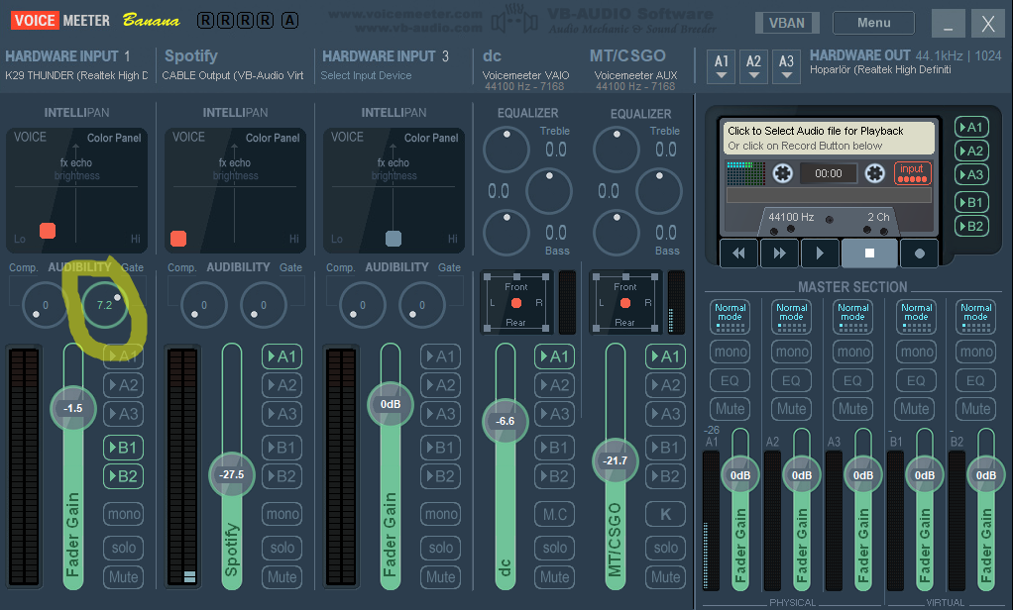This screenshot has width=1013, height=610.
Task: Switch Normal mode on A1 master bus
Action: coord(731,316)
